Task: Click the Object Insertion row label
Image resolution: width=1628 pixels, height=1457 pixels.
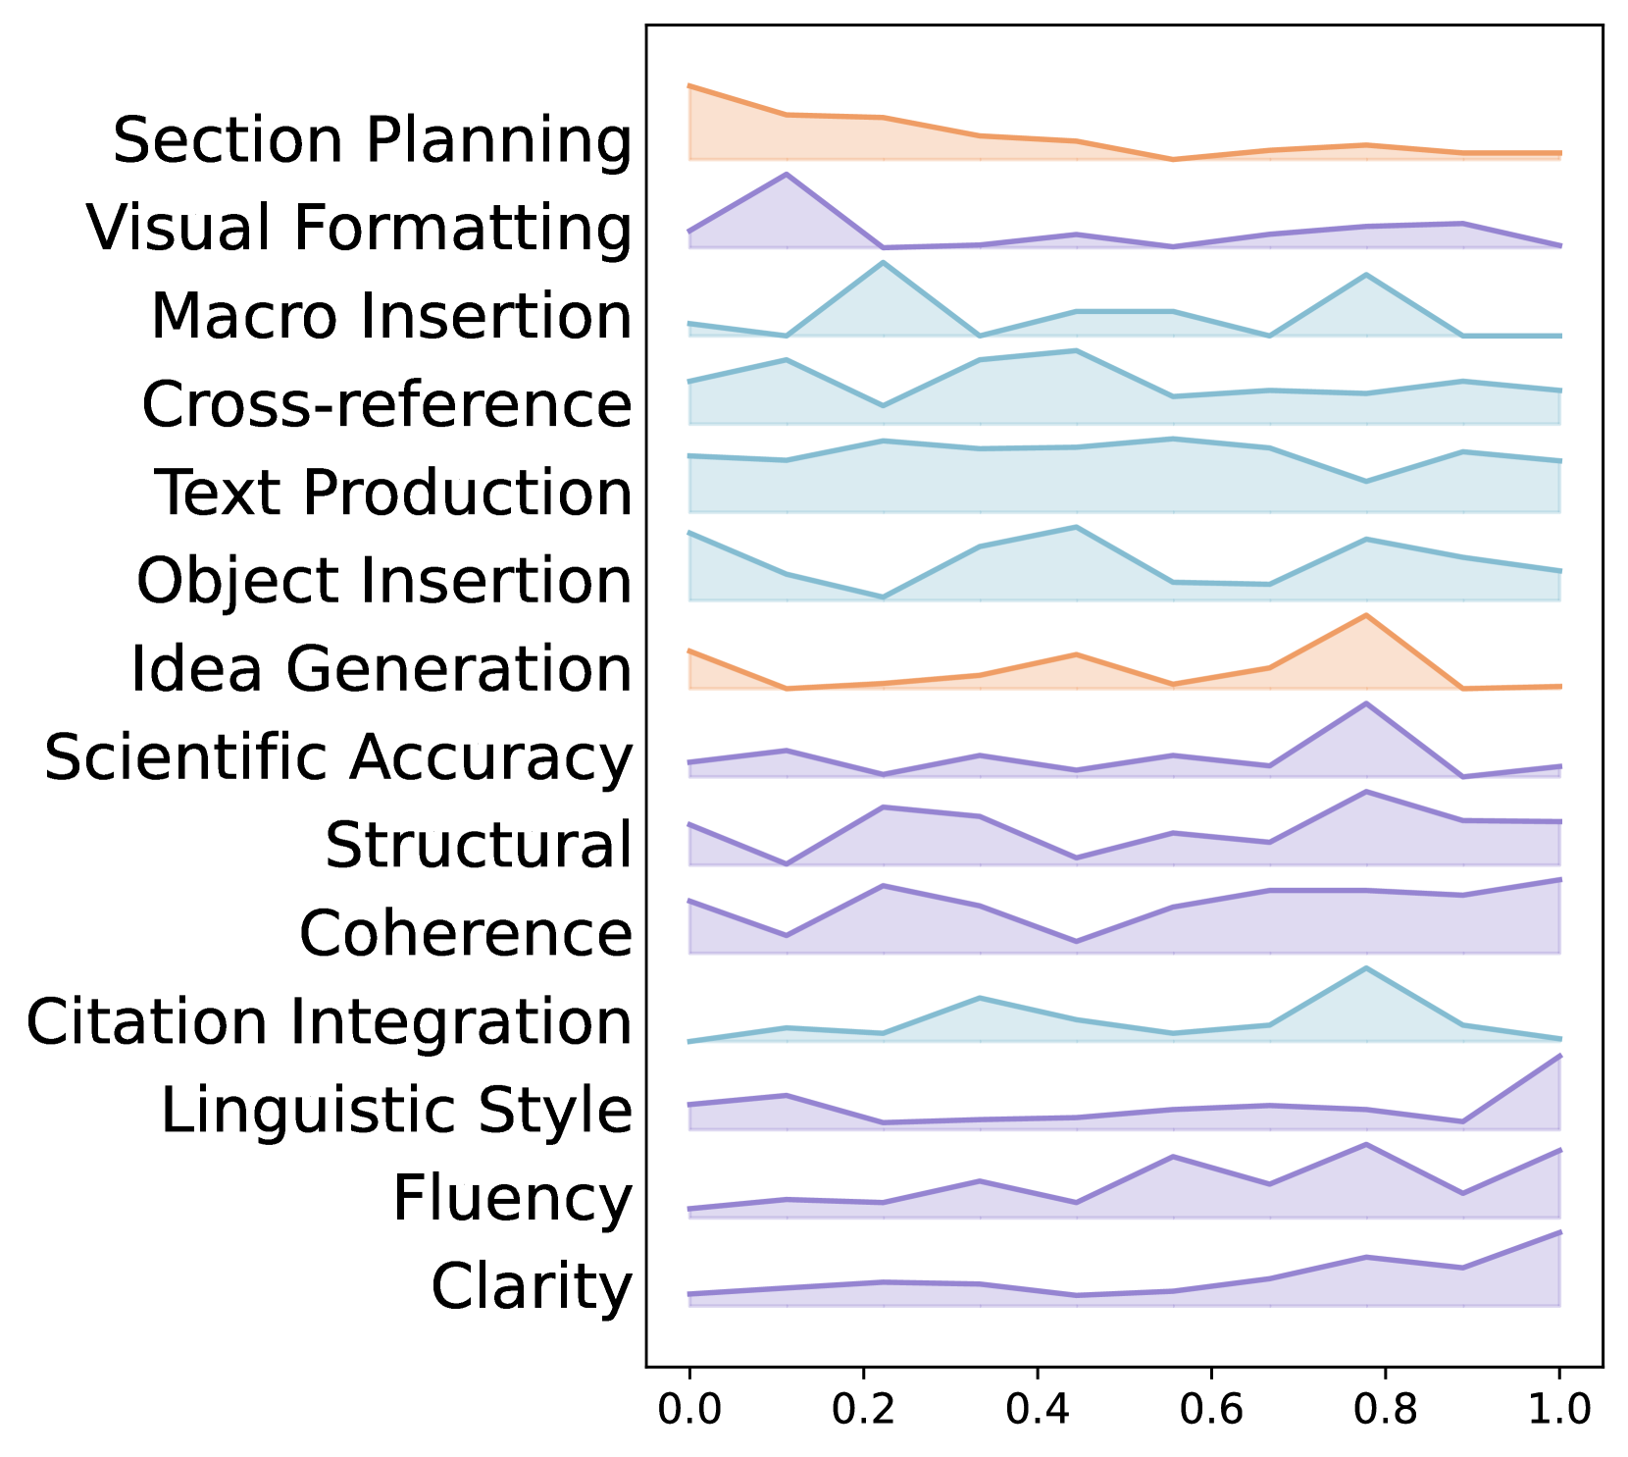Action: (x=384, y=580)
